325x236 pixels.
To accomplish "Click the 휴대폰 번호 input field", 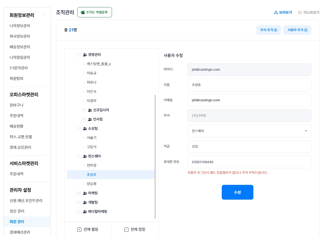I will (249, 162).
